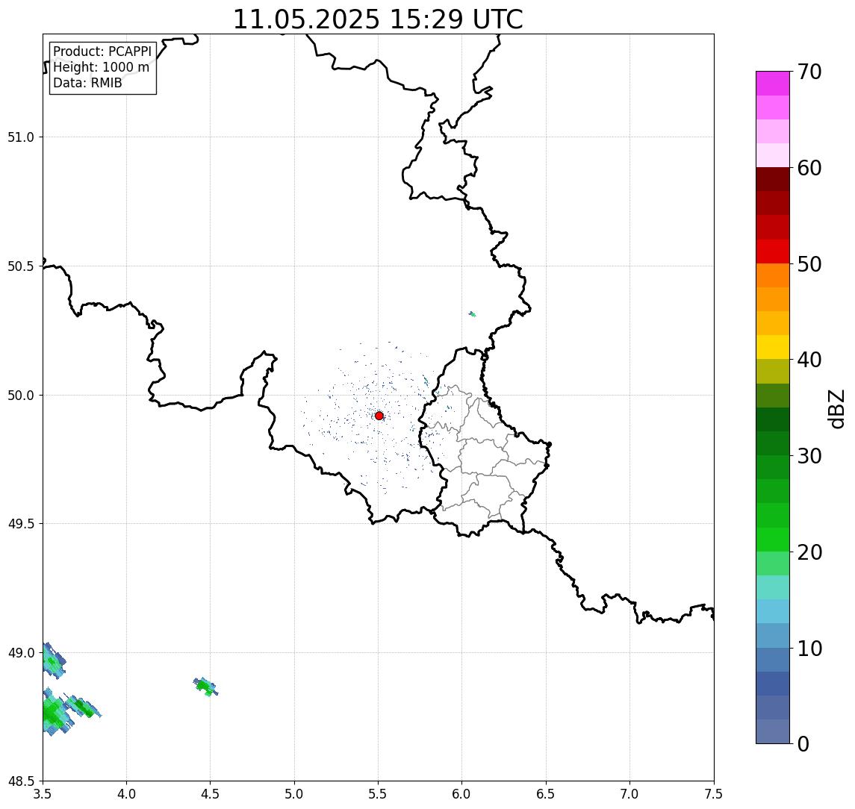This screenshot has height=809, width=855.
Task: Click the 20 tick label on colorbar
Action: coord(809,552)
